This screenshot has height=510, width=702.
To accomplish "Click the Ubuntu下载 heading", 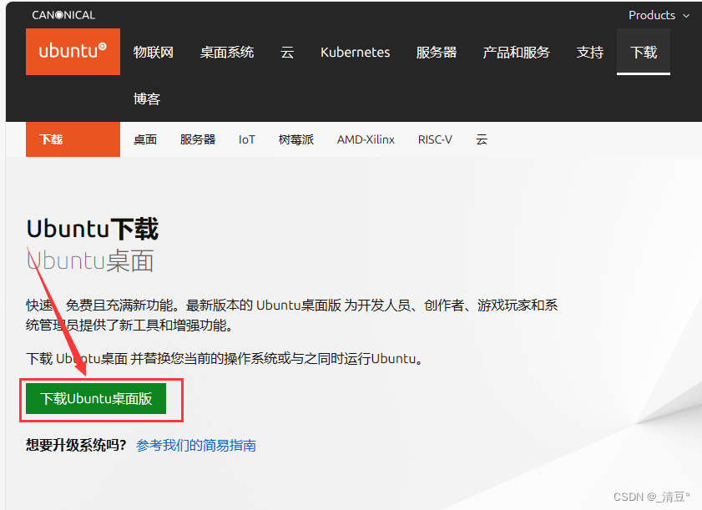I will [x=92, y=229].
